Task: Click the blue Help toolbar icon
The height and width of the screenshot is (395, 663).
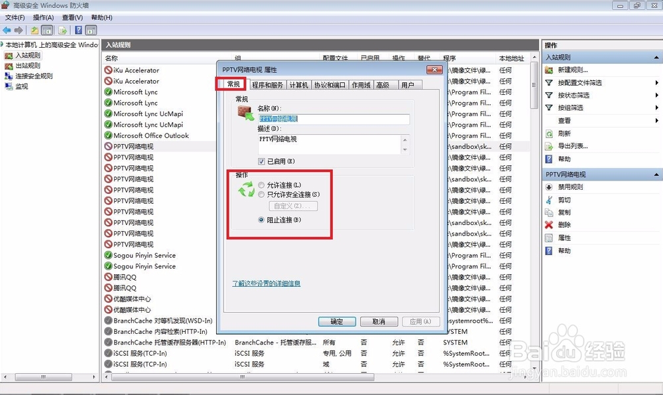Action: click(79, 30)
